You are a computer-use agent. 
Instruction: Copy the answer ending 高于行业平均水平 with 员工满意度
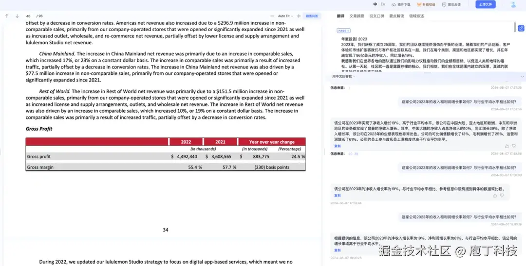(337, 146)
